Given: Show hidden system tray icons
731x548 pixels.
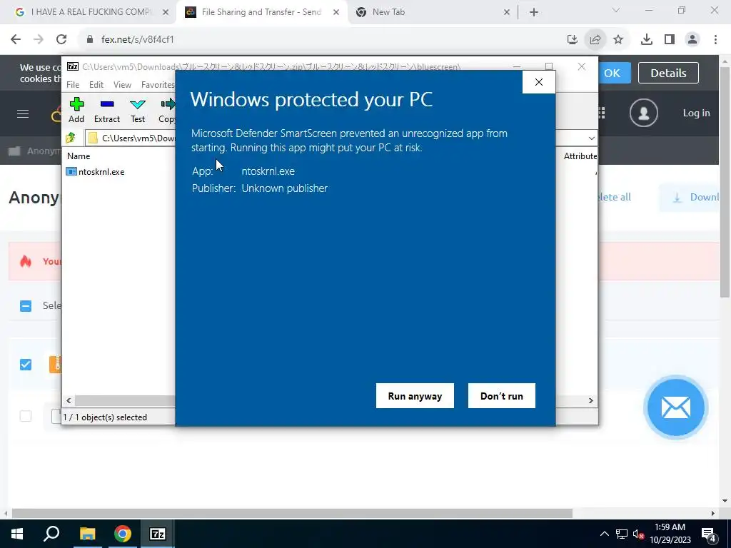Looking at the screenshot, I should [x=604, y=534].
